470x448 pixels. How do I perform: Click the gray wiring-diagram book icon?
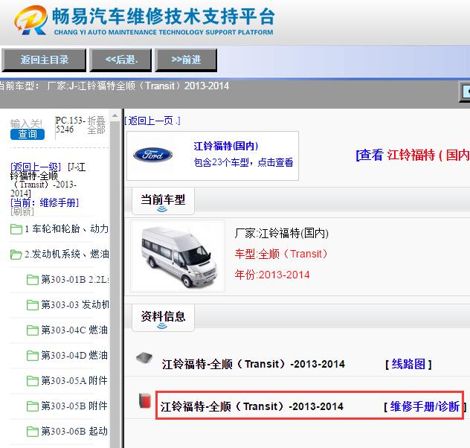pos(144,358)
